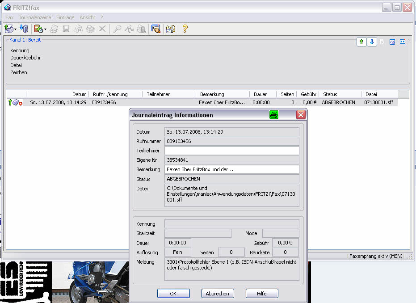Screen dimensions: 416x303
Task: Click the blue down arrow channel button
Action: [372, 42]
